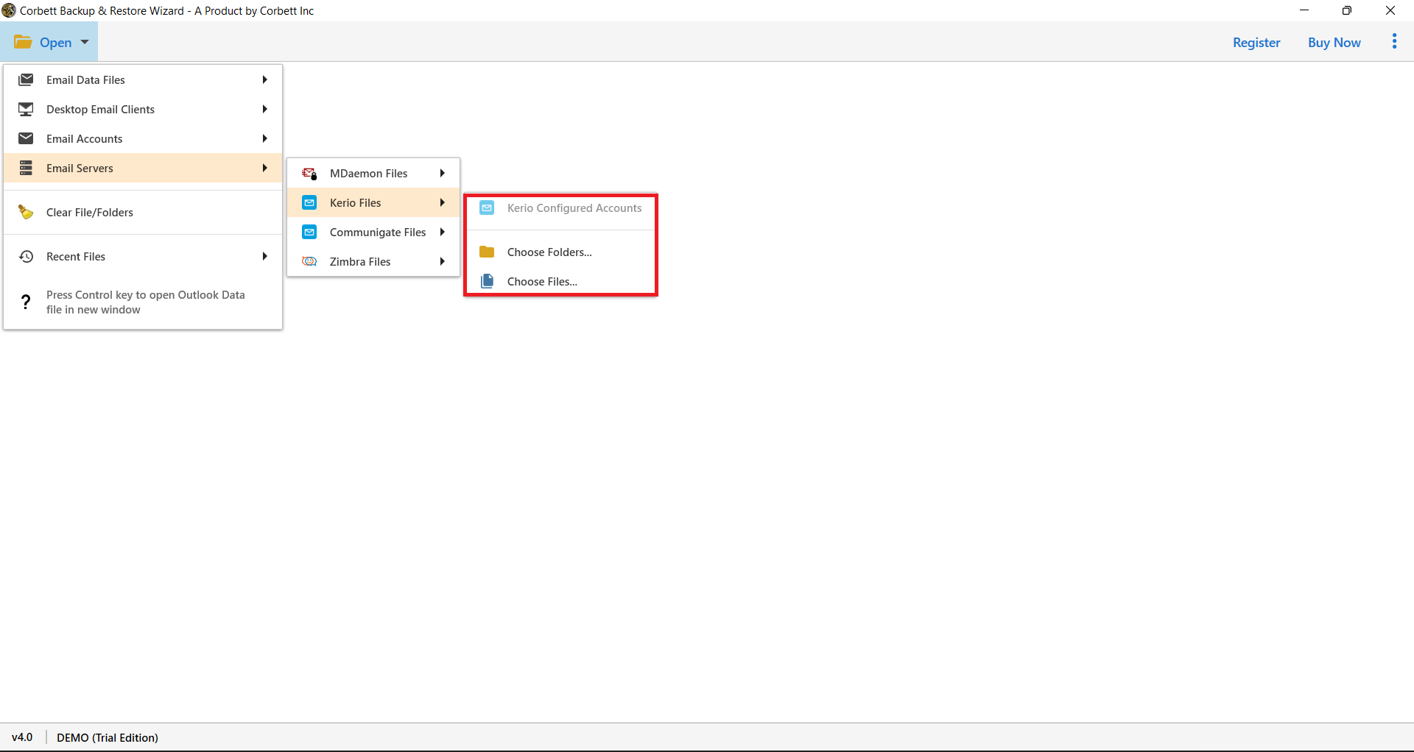Click the Kerio Configured Accounts icon

click(x=487, y=208)
